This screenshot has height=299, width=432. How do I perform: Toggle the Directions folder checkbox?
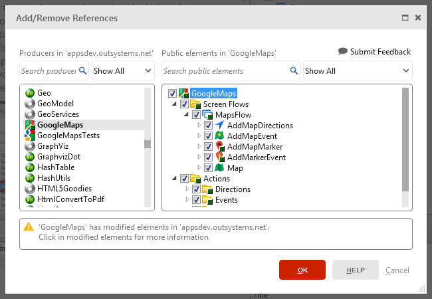196,189
